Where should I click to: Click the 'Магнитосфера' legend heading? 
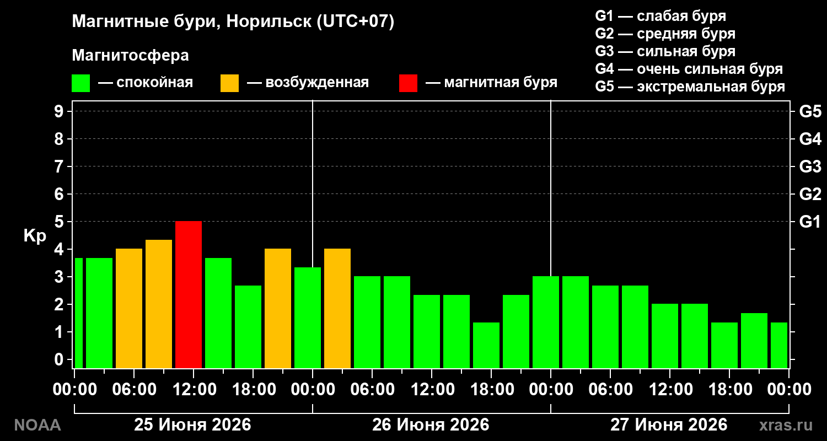click(x=130, y=56)
